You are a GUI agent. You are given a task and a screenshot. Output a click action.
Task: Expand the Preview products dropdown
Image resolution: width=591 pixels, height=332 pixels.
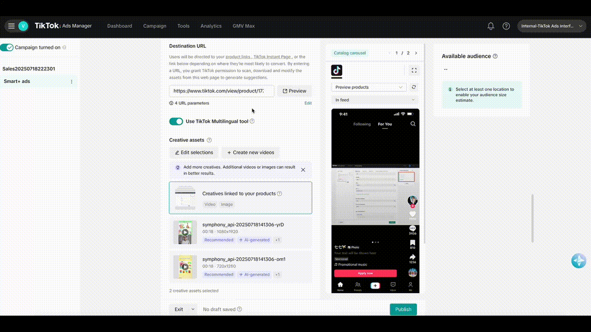[368, 87]
